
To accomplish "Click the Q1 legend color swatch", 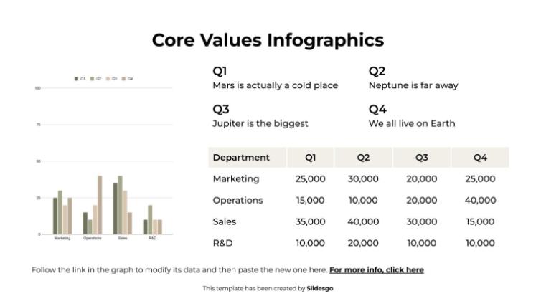I will (x=77, y=78).
